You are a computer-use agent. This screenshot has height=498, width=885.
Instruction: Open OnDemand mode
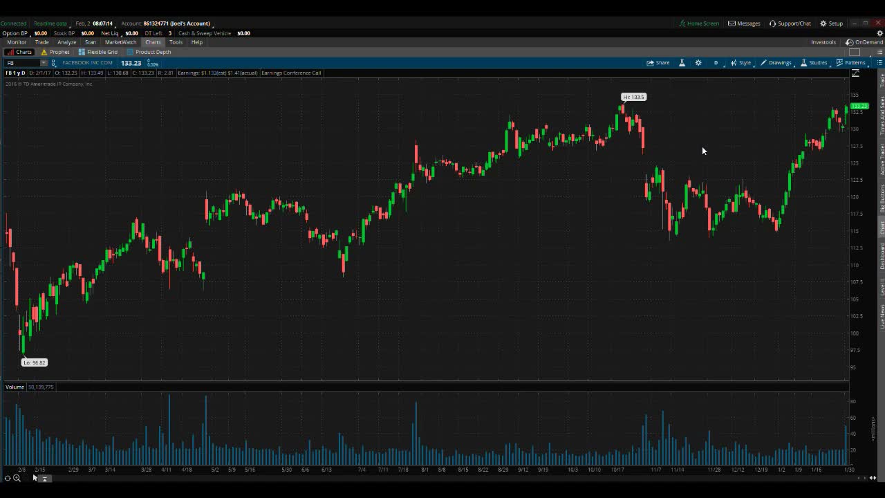pyautogui.click(x=864, y=42)
